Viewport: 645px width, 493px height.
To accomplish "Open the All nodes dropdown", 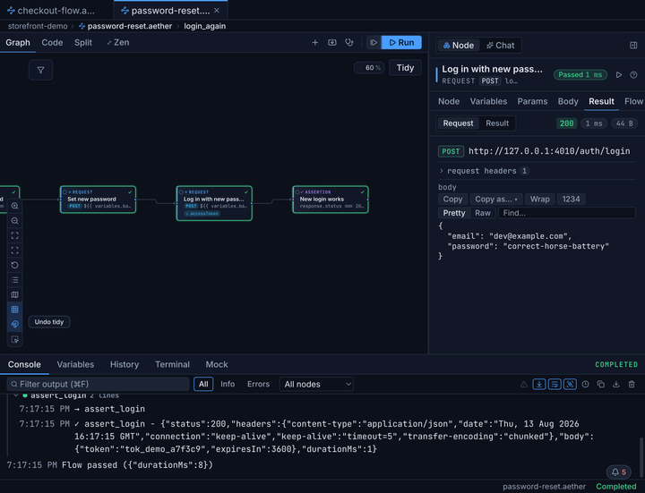I will (316, 384).
